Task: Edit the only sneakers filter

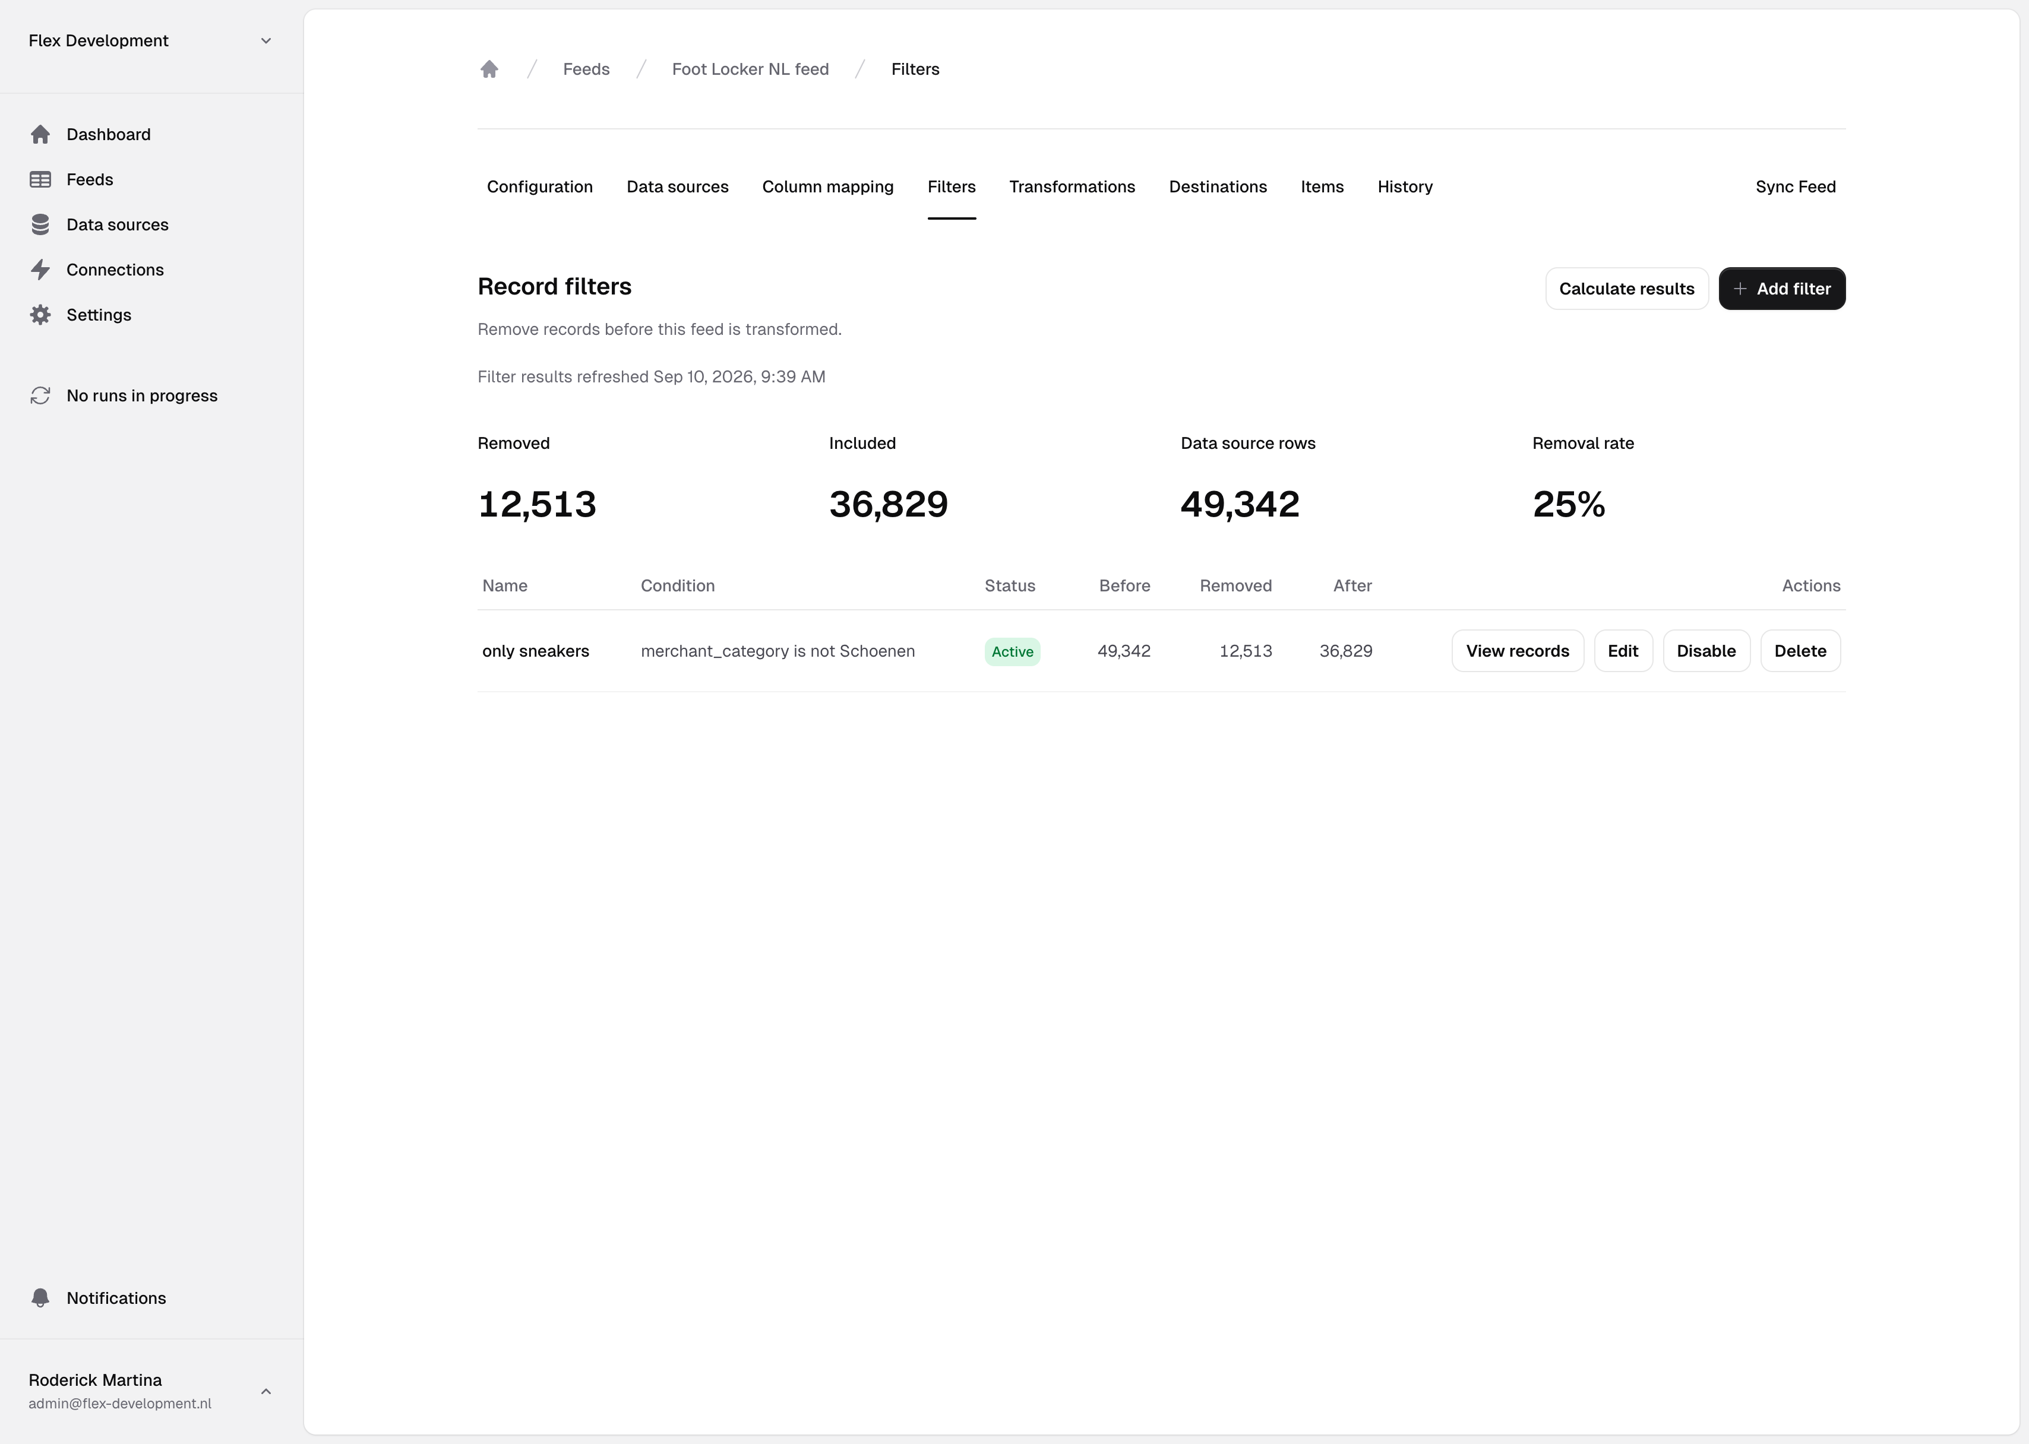Action: (1623, 651)
